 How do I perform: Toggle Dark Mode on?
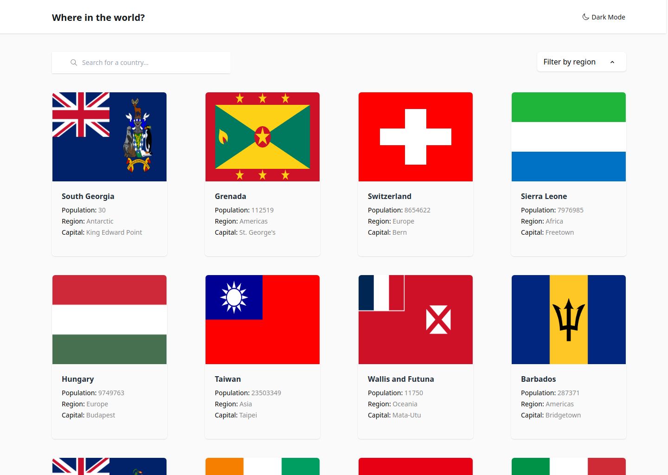point(604,17)
